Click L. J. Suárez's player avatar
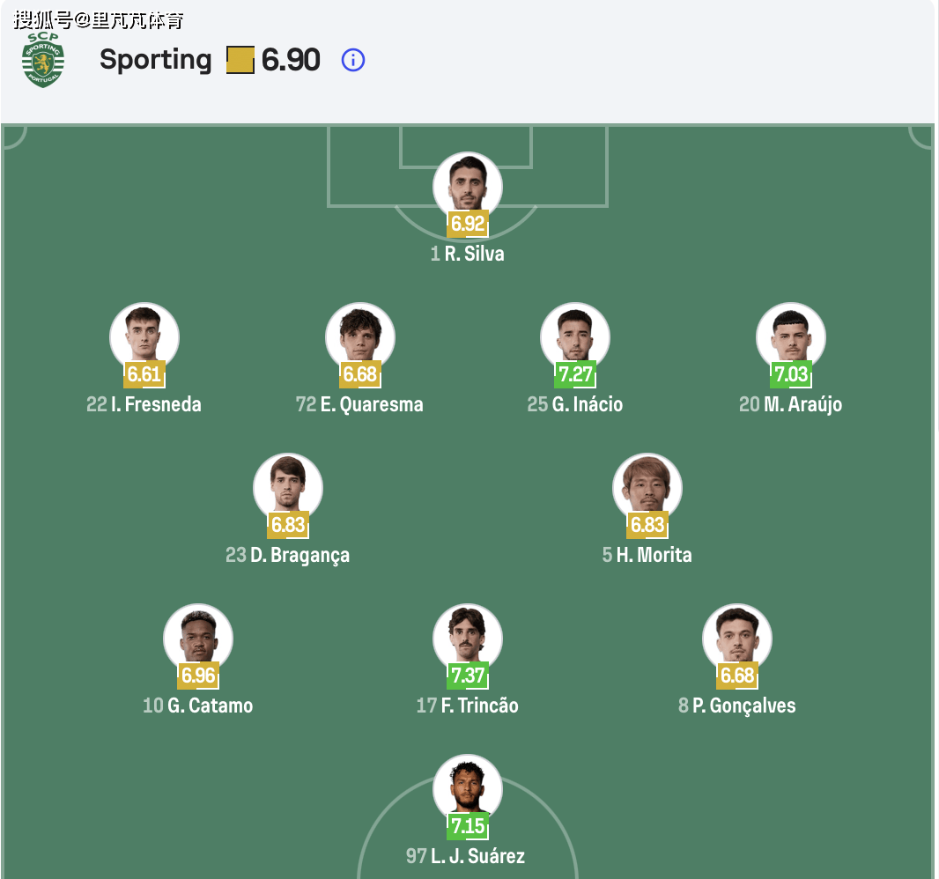 tap(467, 788)
